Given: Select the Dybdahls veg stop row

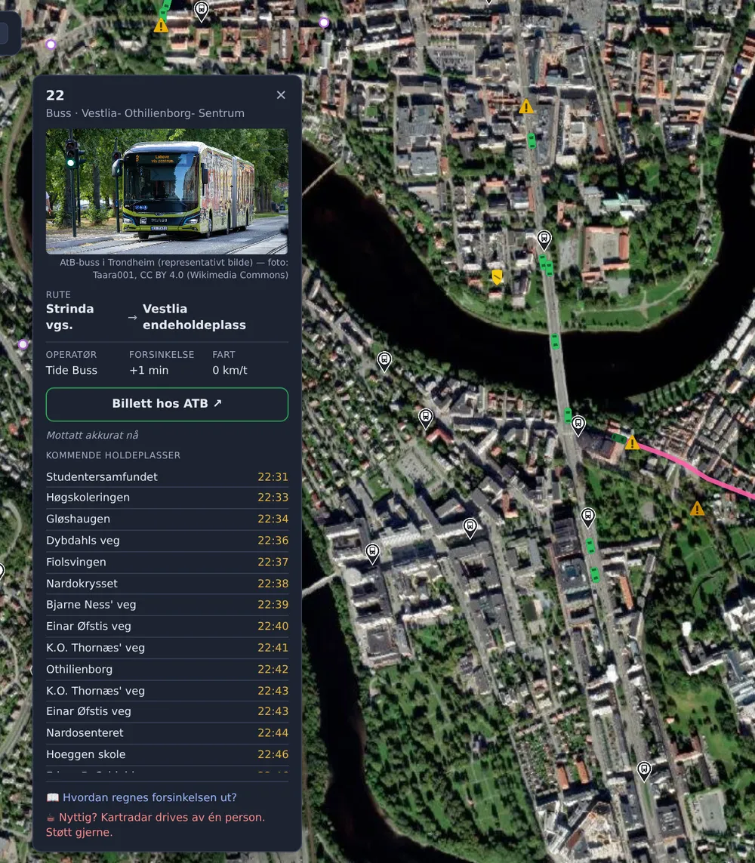Looking at the screenshot, I should 167,541.
